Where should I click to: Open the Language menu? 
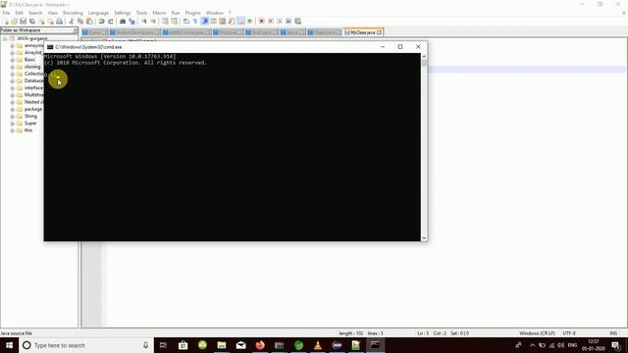click(x=98, y=13)
